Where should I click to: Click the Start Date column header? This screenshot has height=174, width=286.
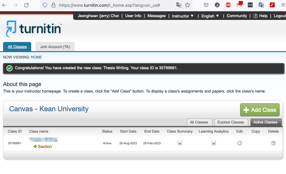pyautogui.click(x=128, y=131)
